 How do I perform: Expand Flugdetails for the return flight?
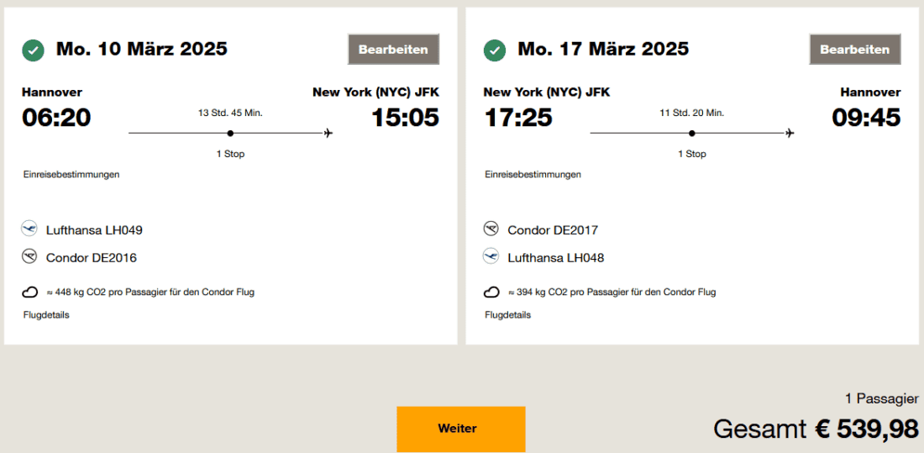(507, 315)
